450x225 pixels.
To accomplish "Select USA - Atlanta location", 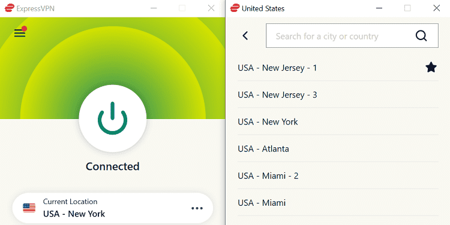I will coord(338,148).
